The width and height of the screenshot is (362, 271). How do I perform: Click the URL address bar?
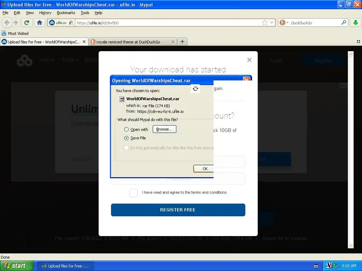[x=169, y=23]
